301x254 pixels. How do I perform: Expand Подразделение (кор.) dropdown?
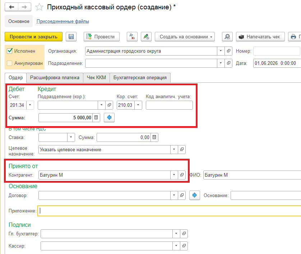pyautogui.click(x=102, y=105)
